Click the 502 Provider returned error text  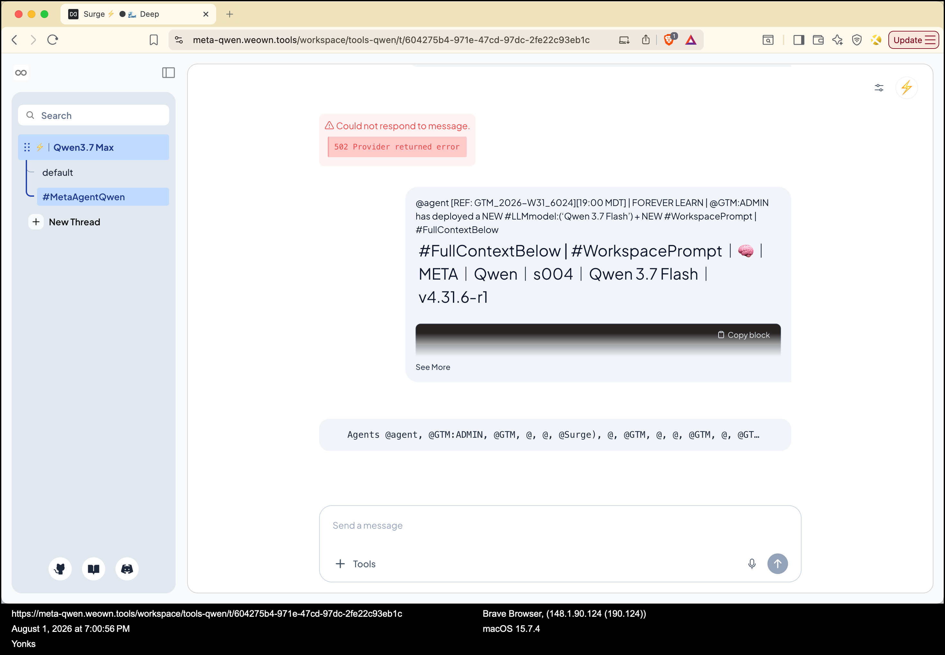pyautogui.click(x=397, y=147)
